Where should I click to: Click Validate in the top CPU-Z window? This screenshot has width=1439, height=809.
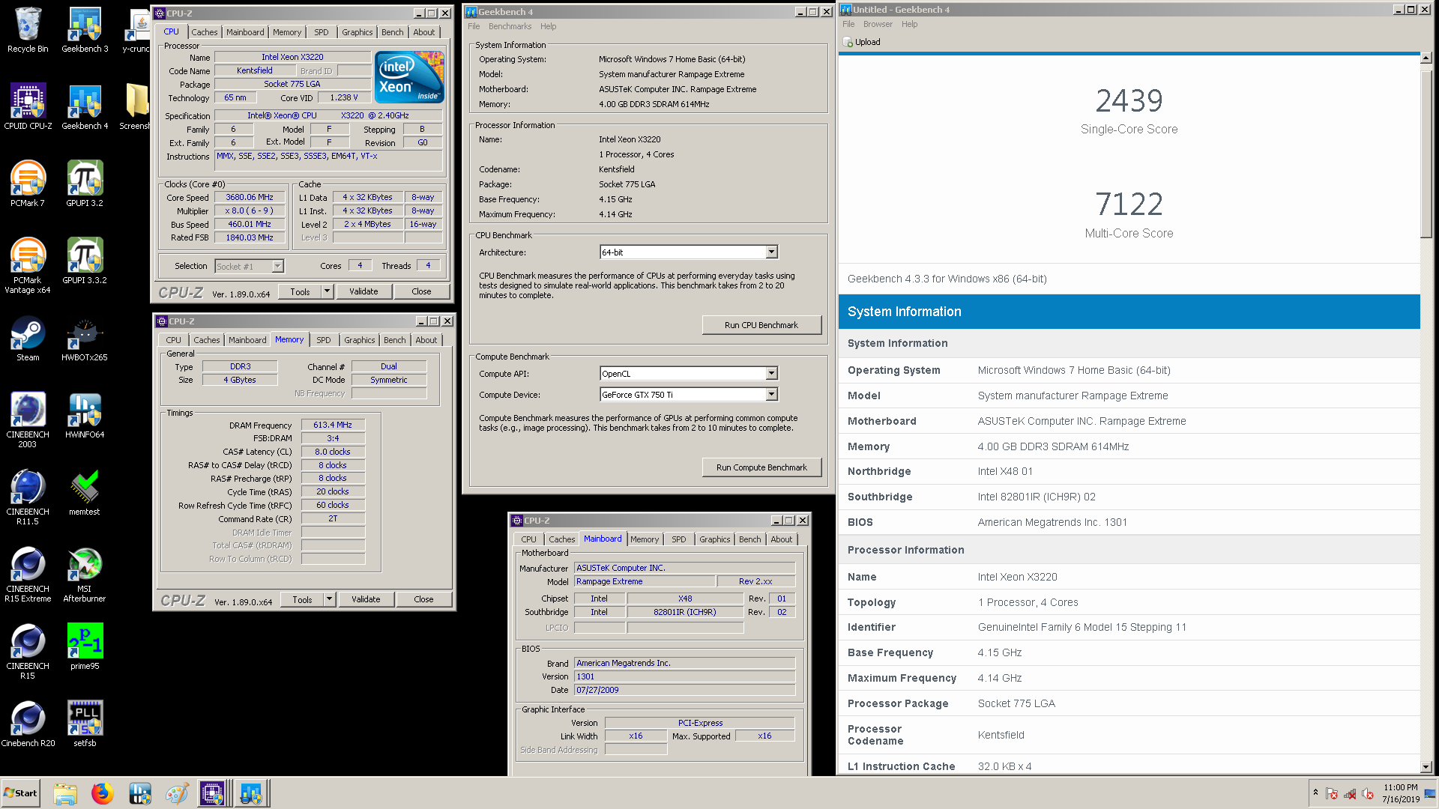point(363,291)
